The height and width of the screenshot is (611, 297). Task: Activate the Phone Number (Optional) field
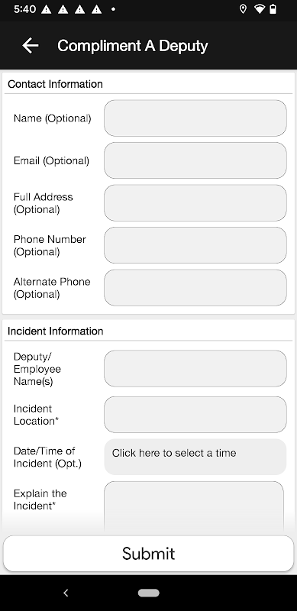(195, 245)
